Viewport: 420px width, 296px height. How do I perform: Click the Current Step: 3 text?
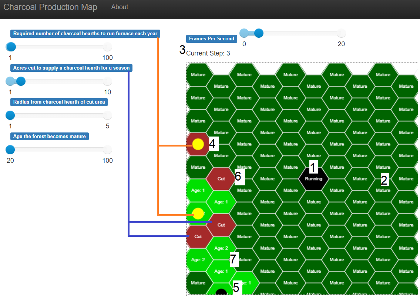click(208, 53)
